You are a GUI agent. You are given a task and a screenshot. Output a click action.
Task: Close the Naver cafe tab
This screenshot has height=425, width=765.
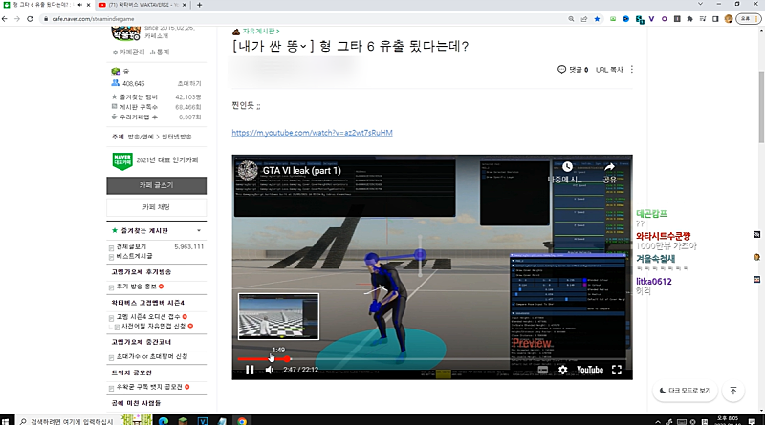(x=88, y=5)
